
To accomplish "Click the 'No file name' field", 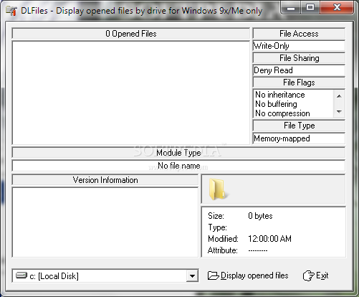I will tap(178, 166).
